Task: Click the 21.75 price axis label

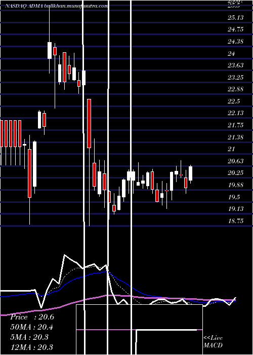Action: [236, 125]
